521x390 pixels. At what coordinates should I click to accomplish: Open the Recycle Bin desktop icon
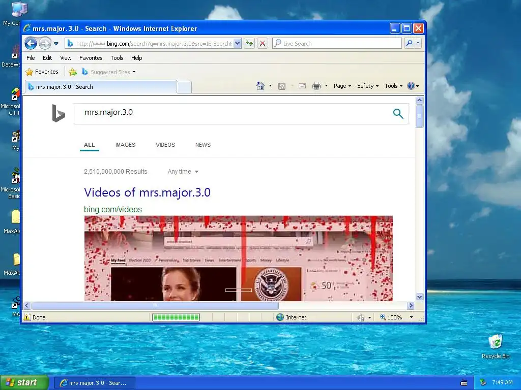coord(496,346)
